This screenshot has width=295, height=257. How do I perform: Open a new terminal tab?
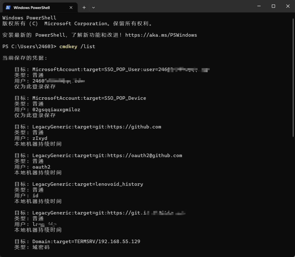[x=84, y=8]
